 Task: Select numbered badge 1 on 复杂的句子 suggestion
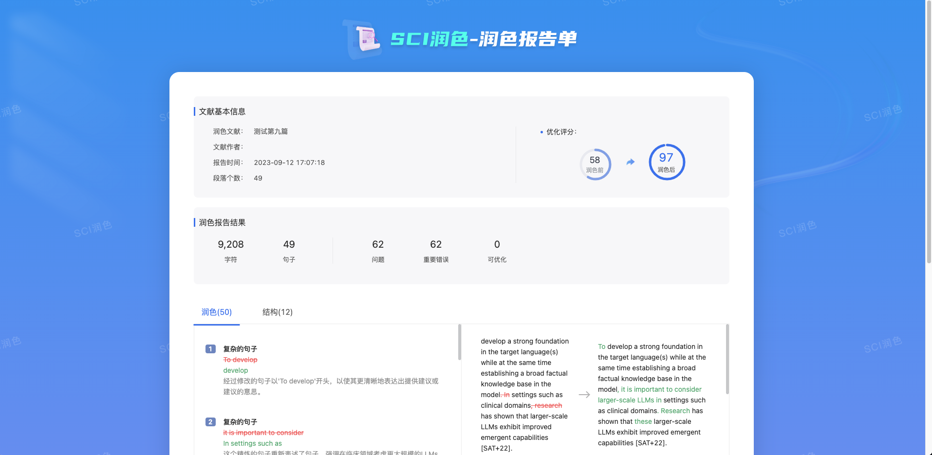pos(210,349)
